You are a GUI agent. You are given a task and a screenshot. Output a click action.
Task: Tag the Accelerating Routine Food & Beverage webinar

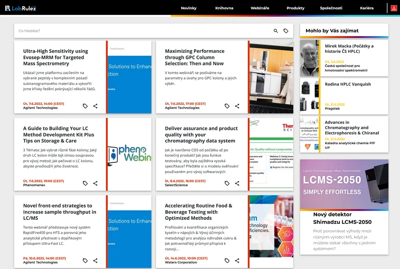[227, 261]
